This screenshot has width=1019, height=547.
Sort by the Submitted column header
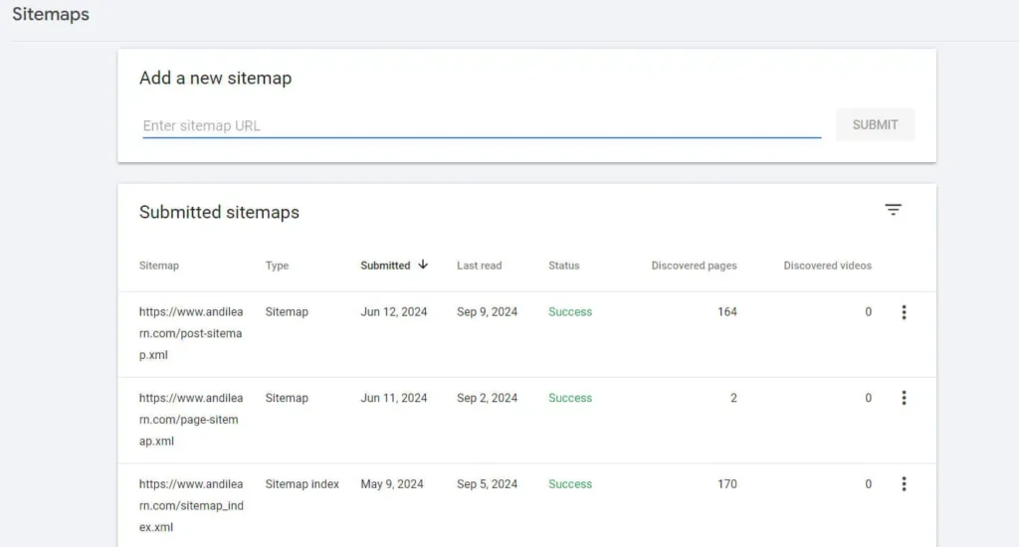point(385,266)
